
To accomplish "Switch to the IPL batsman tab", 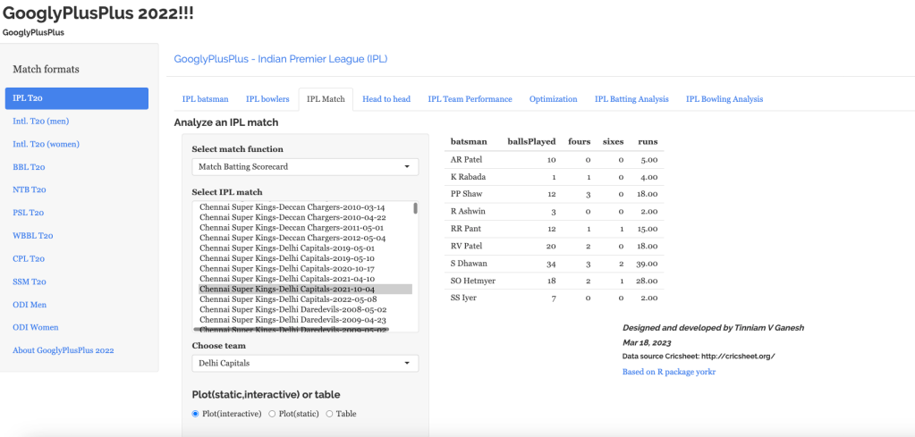I will click(x=205, y=99).
